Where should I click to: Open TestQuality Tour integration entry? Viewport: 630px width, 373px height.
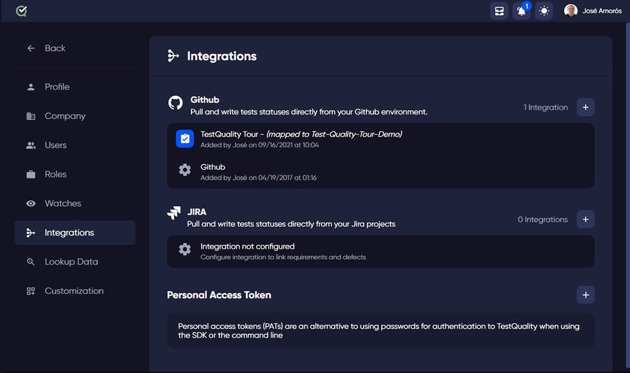point(381,139)
